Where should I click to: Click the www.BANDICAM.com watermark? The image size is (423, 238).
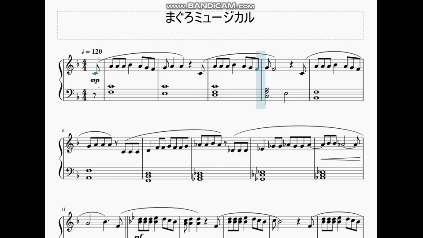click(211, 6)
